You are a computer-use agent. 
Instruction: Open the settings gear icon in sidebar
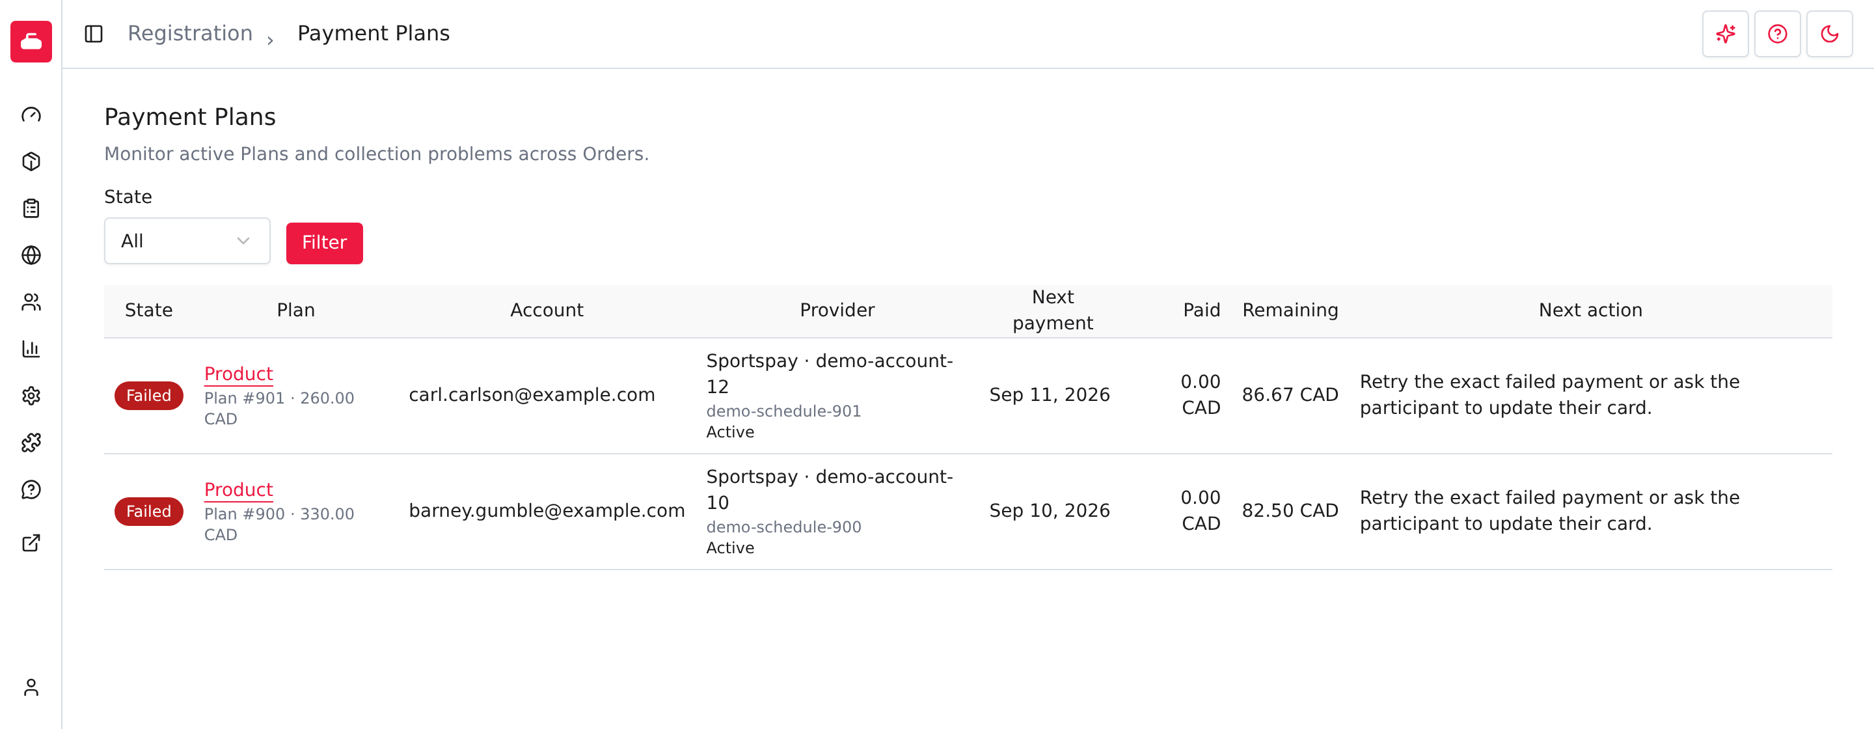click(x=31, y=396)
